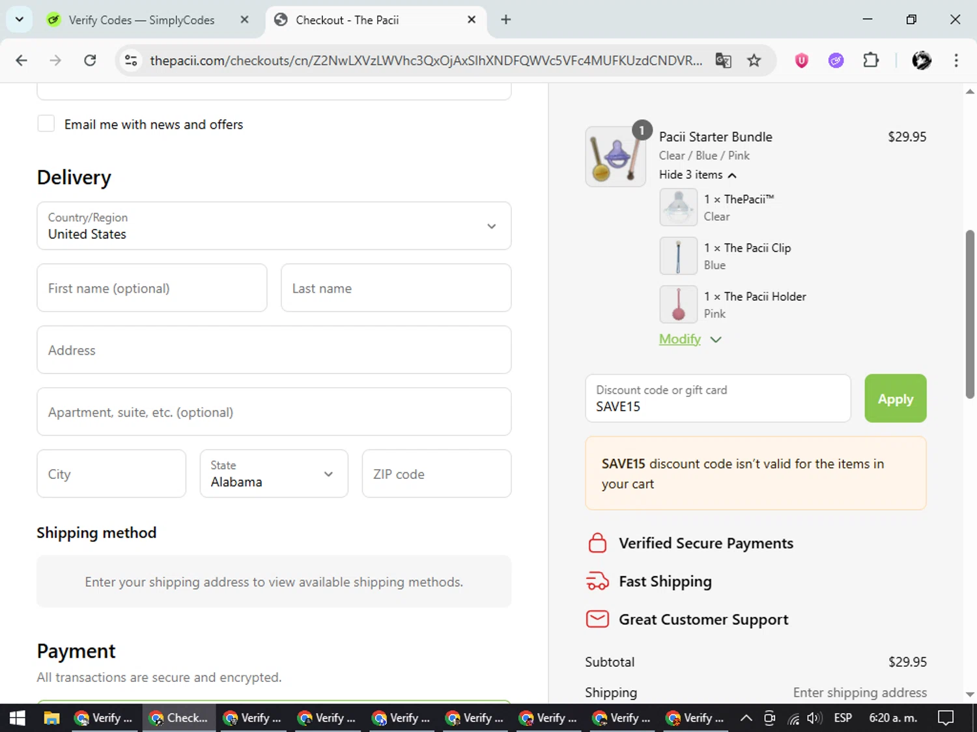The image size is (977, 732).
Task: Close the Checkout - The Pacii tab
Action: tap(472, 20)
